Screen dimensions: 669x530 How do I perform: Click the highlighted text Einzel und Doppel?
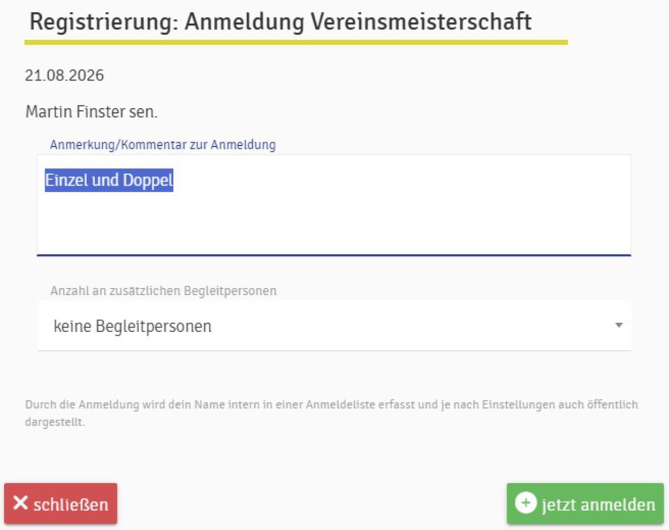tap(109, 180)
